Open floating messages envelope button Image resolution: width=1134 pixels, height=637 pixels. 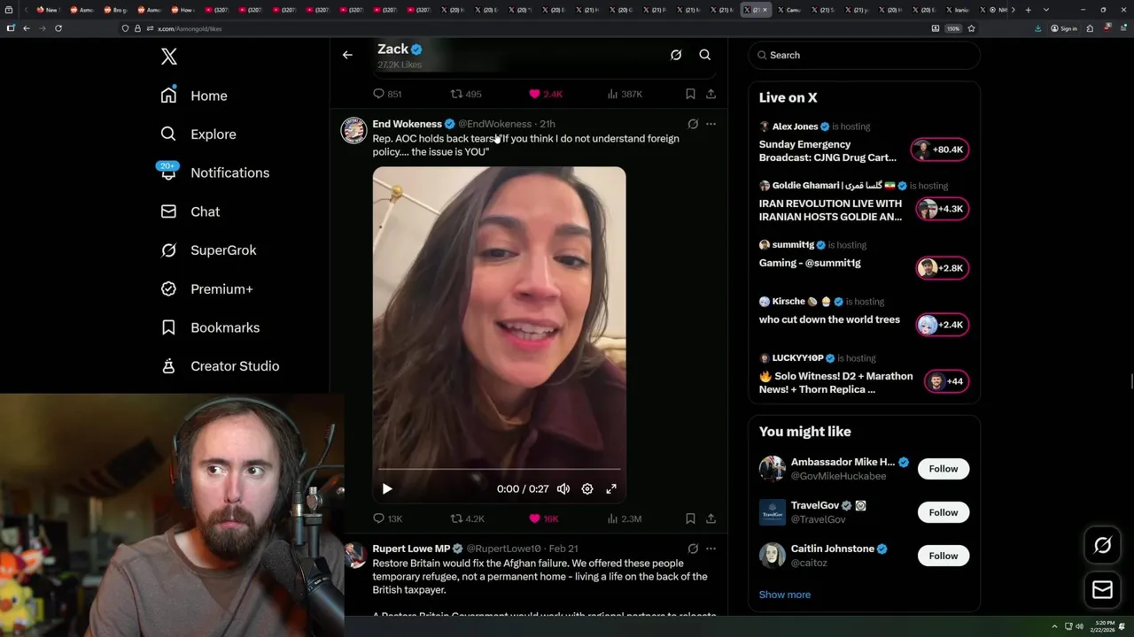pos(1102,590)
